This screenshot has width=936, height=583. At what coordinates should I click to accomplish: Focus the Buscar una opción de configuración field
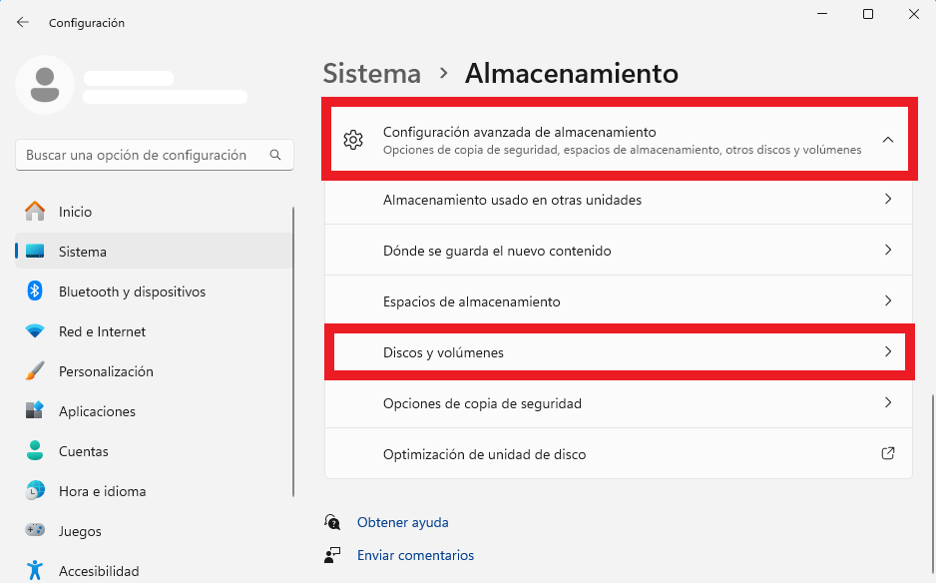pos(154,155)
